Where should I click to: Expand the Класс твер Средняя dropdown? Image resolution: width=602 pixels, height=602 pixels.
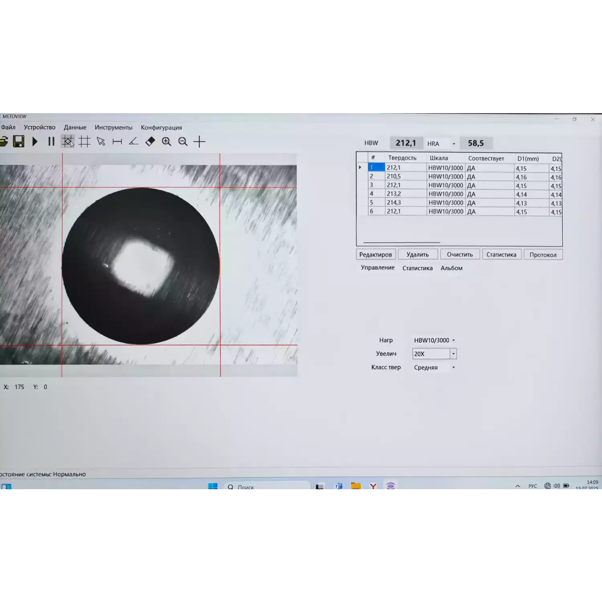(454, 368)
